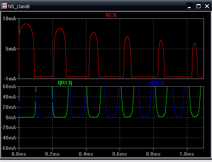Maximize the NS_classB plot window
The height and width of the screenshot is (162, 212).
pos(198,6)
